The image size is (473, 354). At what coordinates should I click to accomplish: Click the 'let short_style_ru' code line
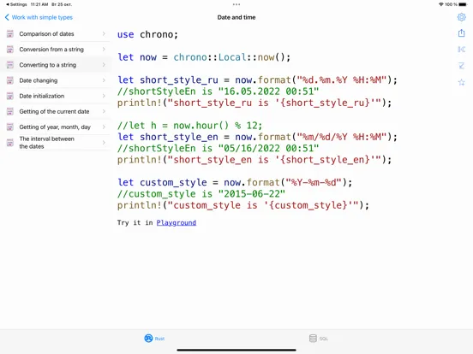257,80
